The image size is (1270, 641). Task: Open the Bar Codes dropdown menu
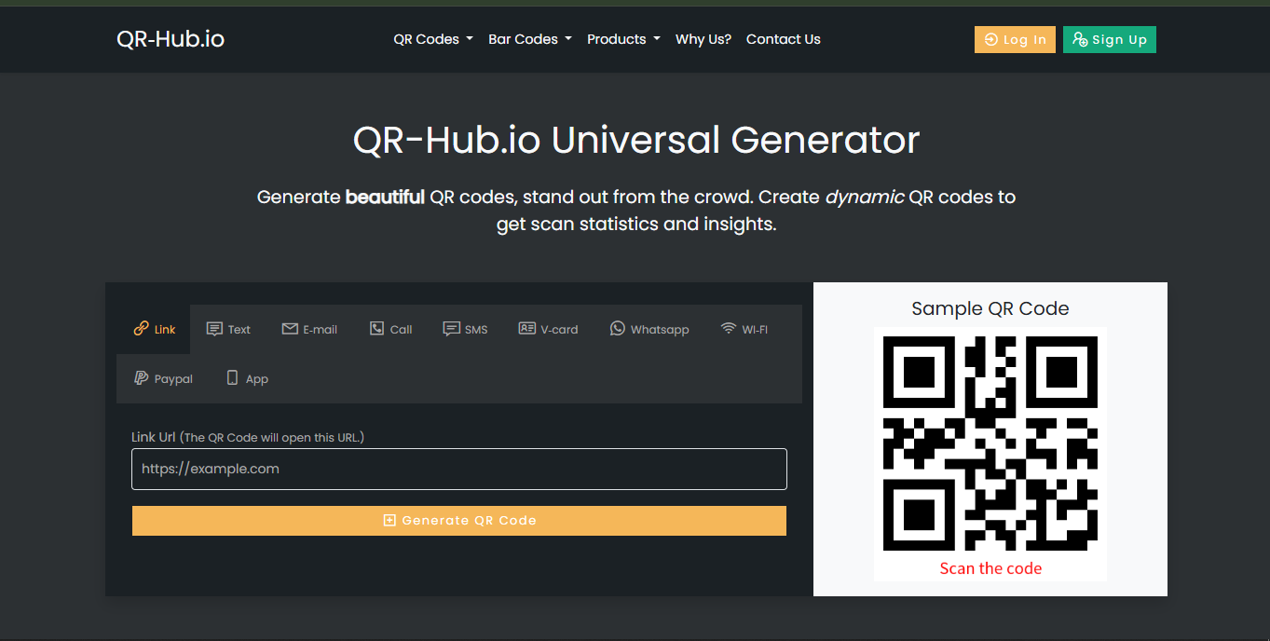(530, 39)
